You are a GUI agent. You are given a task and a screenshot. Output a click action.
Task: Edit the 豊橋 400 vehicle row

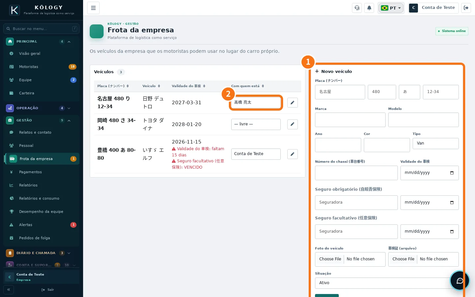pos(293,154)
